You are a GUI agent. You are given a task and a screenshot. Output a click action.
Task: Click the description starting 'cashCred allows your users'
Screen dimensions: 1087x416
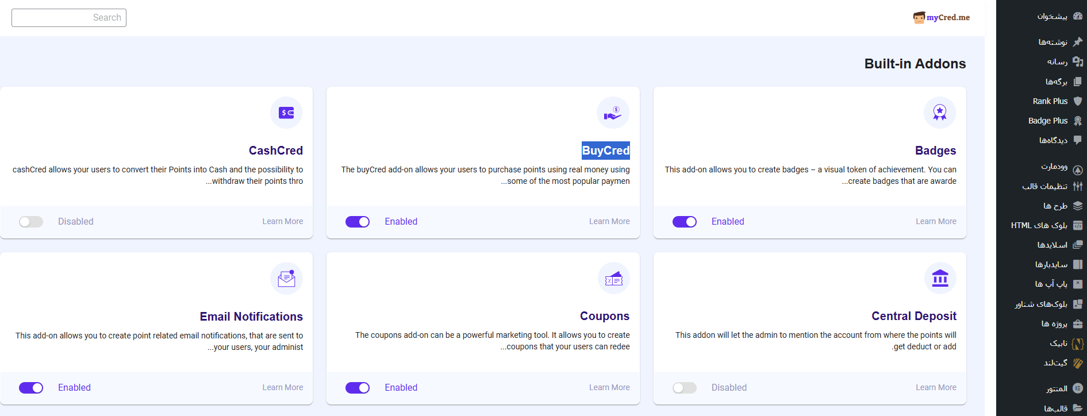[158, 175]
